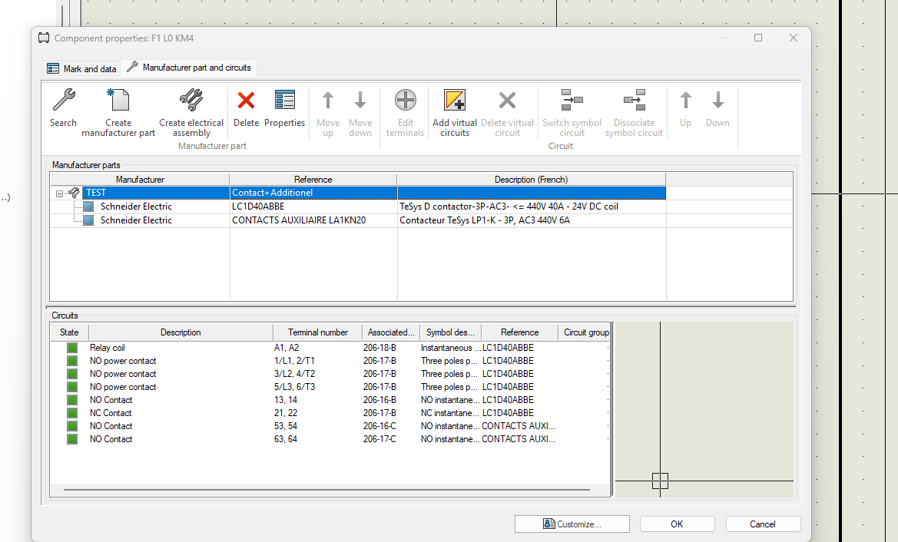Click the Search wrench icon
This screenshot has width=898, height=542.
(63, 101)
